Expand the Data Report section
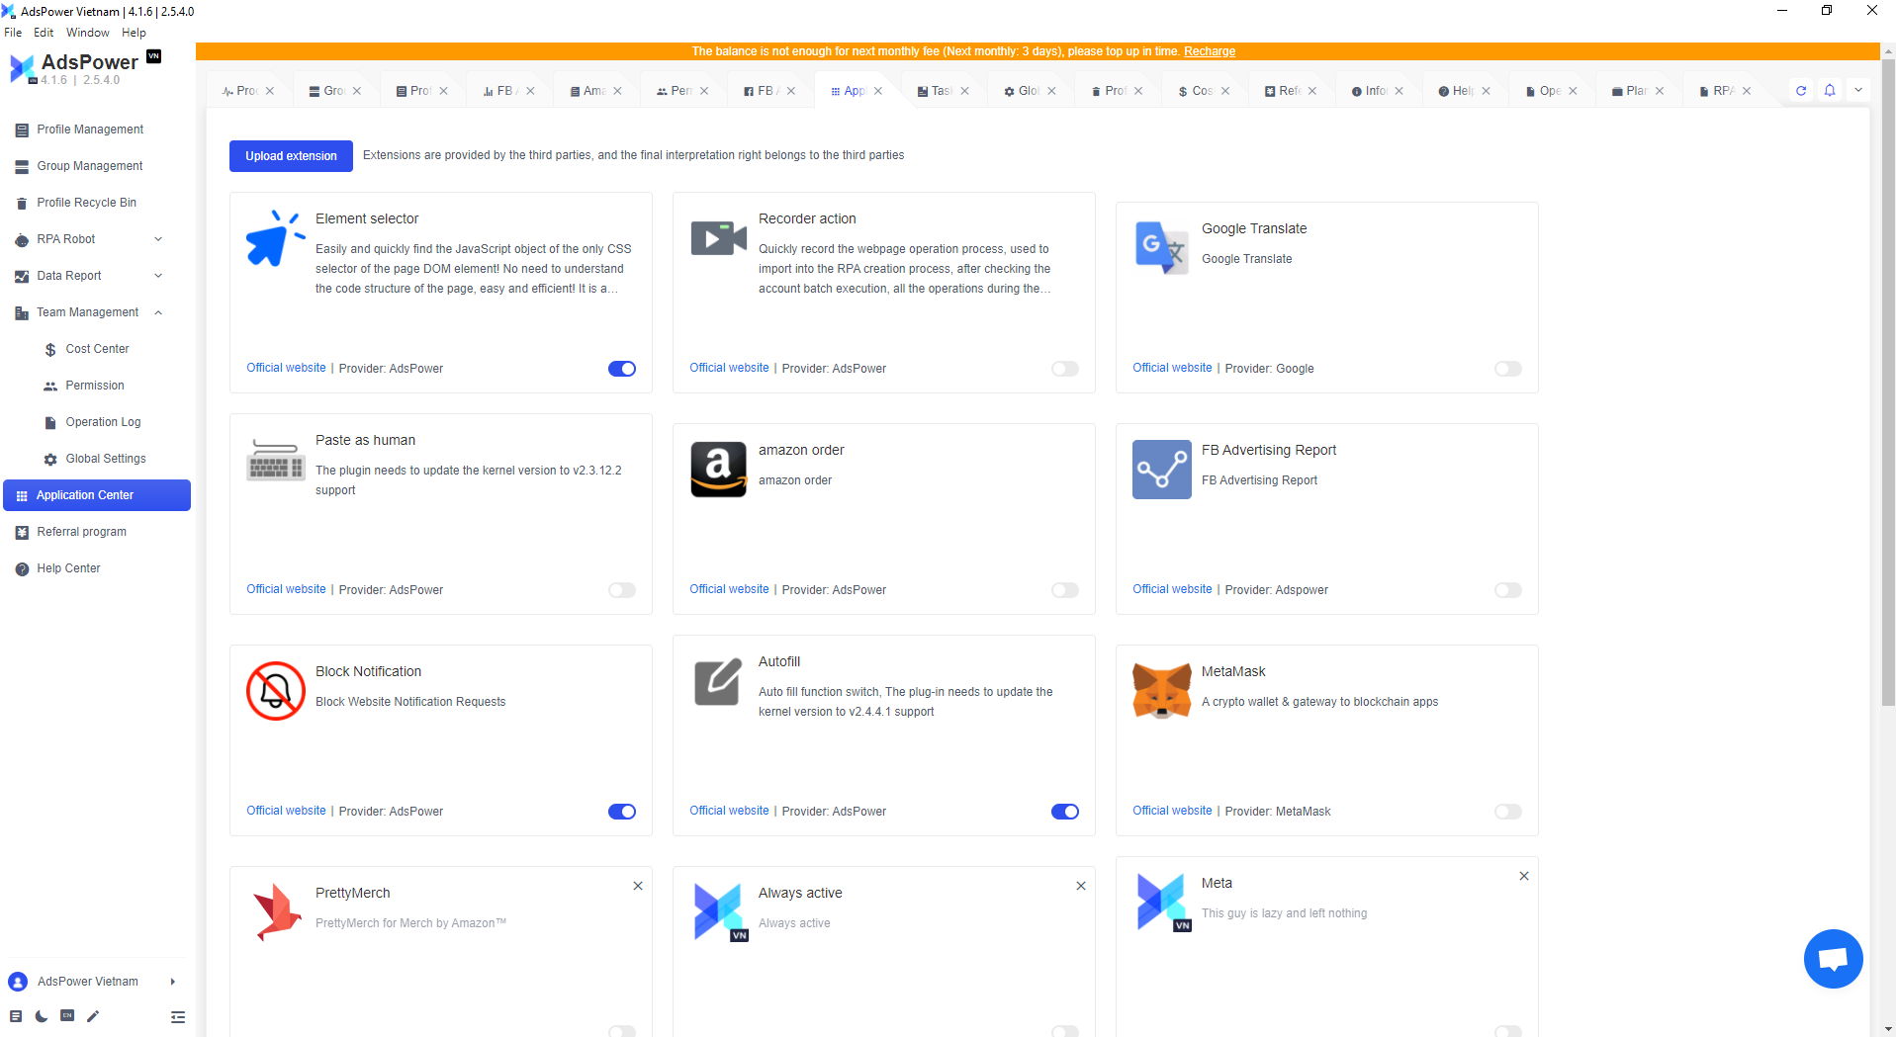 (158, 275)
